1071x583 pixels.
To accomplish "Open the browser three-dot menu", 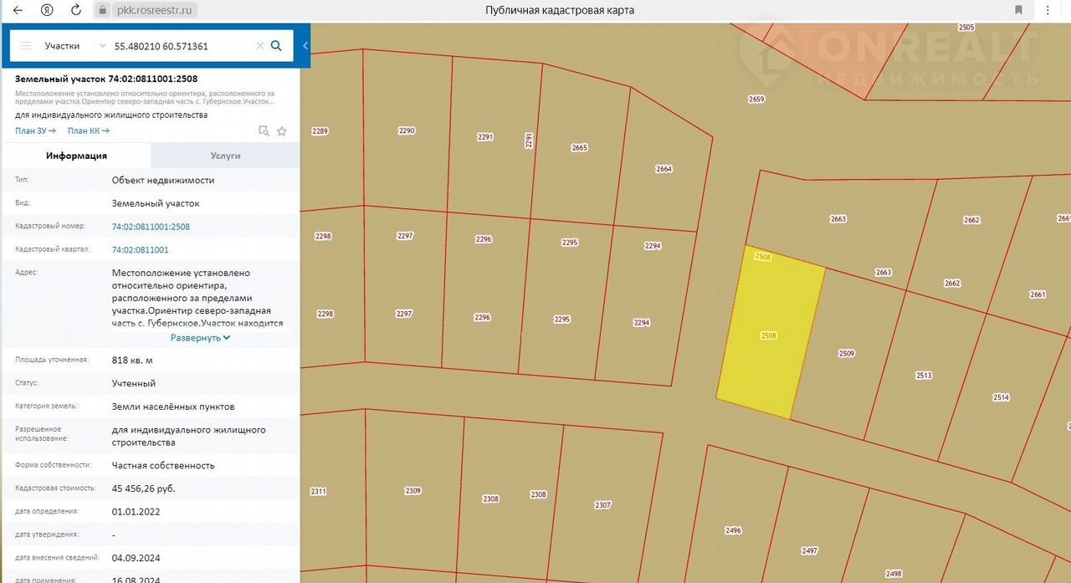I will tap(1050, 10).
